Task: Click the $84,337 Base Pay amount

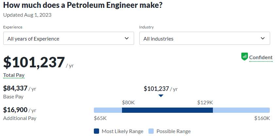Action: coord(15,88)
